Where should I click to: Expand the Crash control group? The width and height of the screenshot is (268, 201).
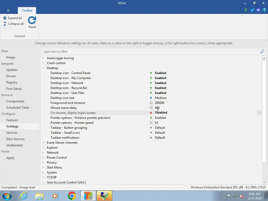(43, 63)
